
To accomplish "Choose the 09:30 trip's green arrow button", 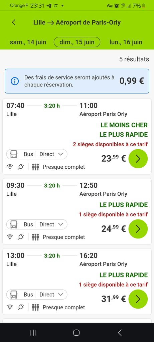I will [138, 229].
